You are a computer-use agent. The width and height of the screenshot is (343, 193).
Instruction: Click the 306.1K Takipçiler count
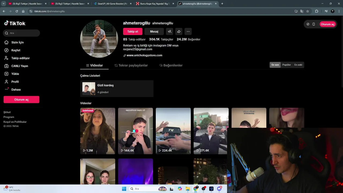pyautogui.click(x=161, y=39)
